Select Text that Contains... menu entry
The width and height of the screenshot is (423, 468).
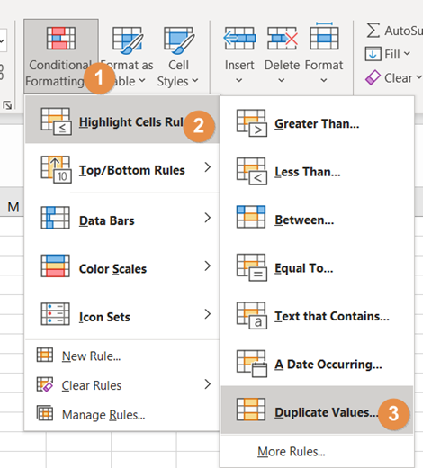click(318, 316)
